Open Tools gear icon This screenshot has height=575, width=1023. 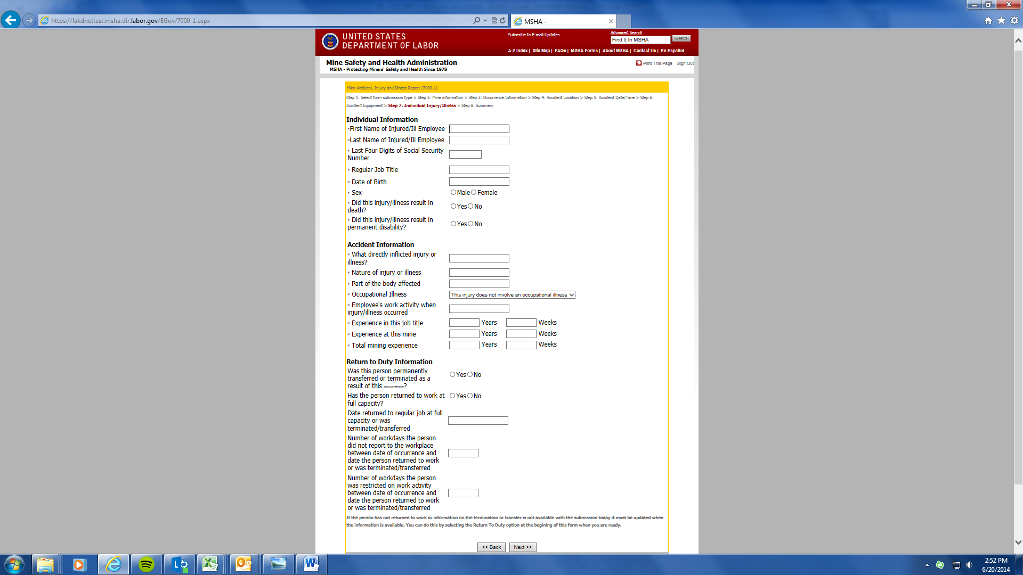1014,20
